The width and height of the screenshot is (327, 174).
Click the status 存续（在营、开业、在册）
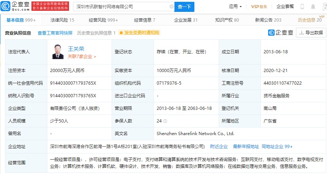tap(181, 52)
